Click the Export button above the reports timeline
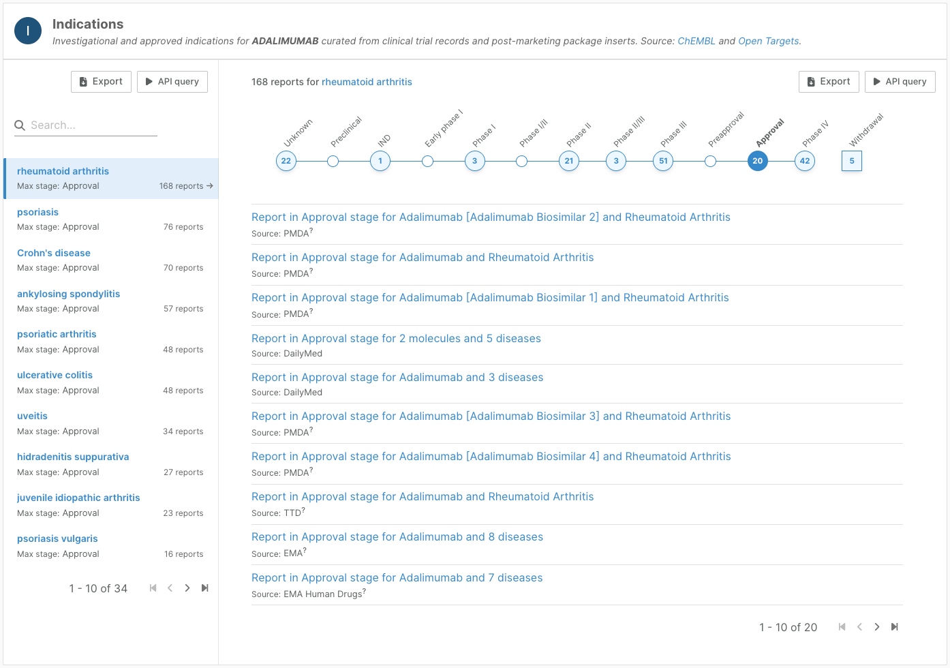The image size is (950, 668). (x=828, y=82)
